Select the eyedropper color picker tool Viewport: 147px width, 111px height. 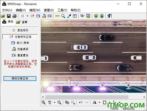click(69, 16)
